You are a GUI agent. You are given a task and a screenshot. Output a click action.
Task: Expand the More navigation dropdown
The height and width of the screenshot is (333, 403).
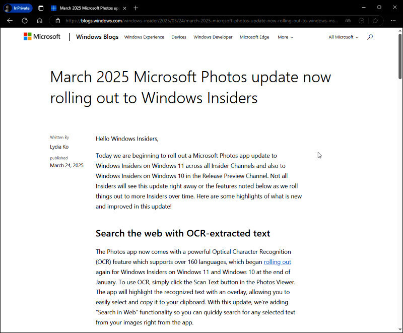point(286,37)
